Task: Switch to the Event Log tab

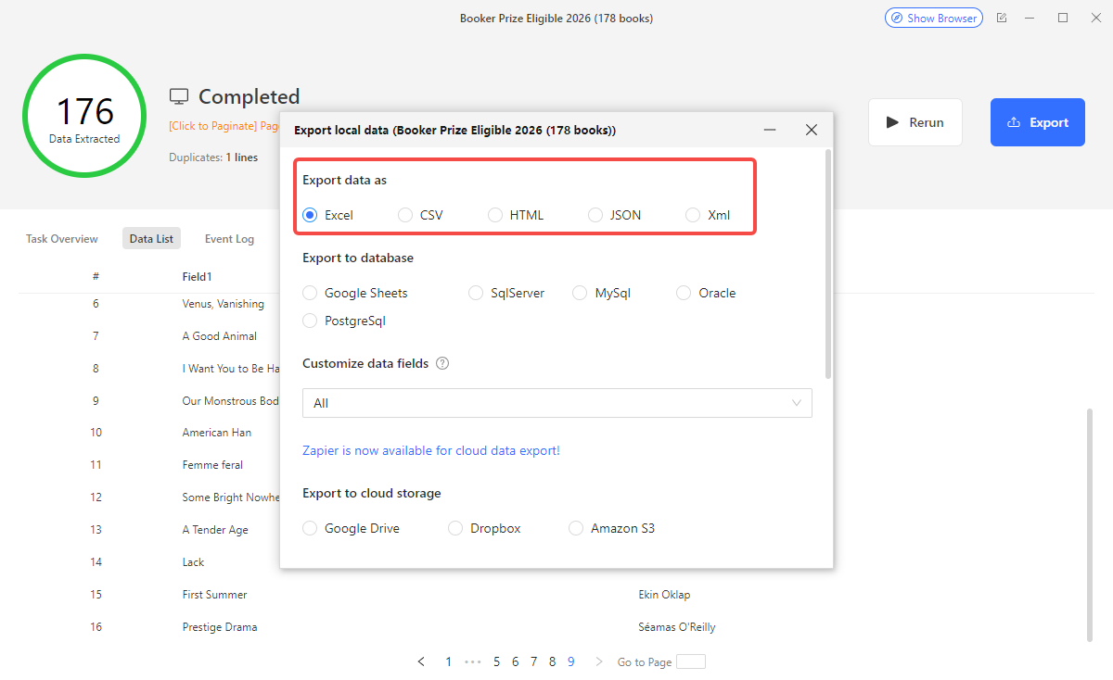Action: [229, 238]
